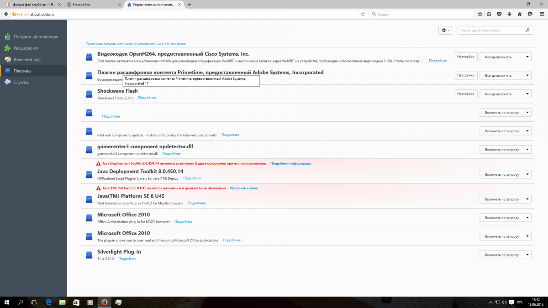Open the Windows Store taskbar icon
This screenshot has width=548, height=308.
(x=76, y=302)
